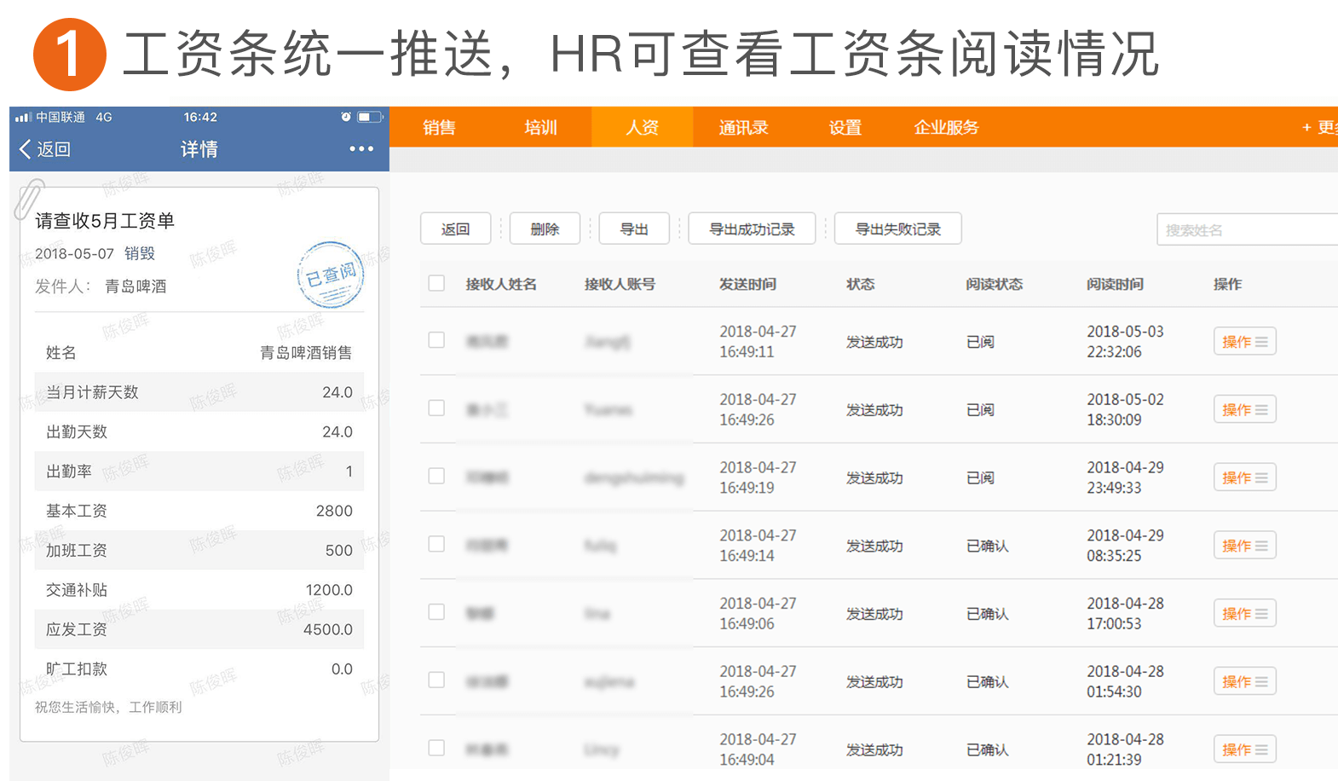Open 操作 dropdown for row read 2018-05-03

click(x=1244, y=341)
